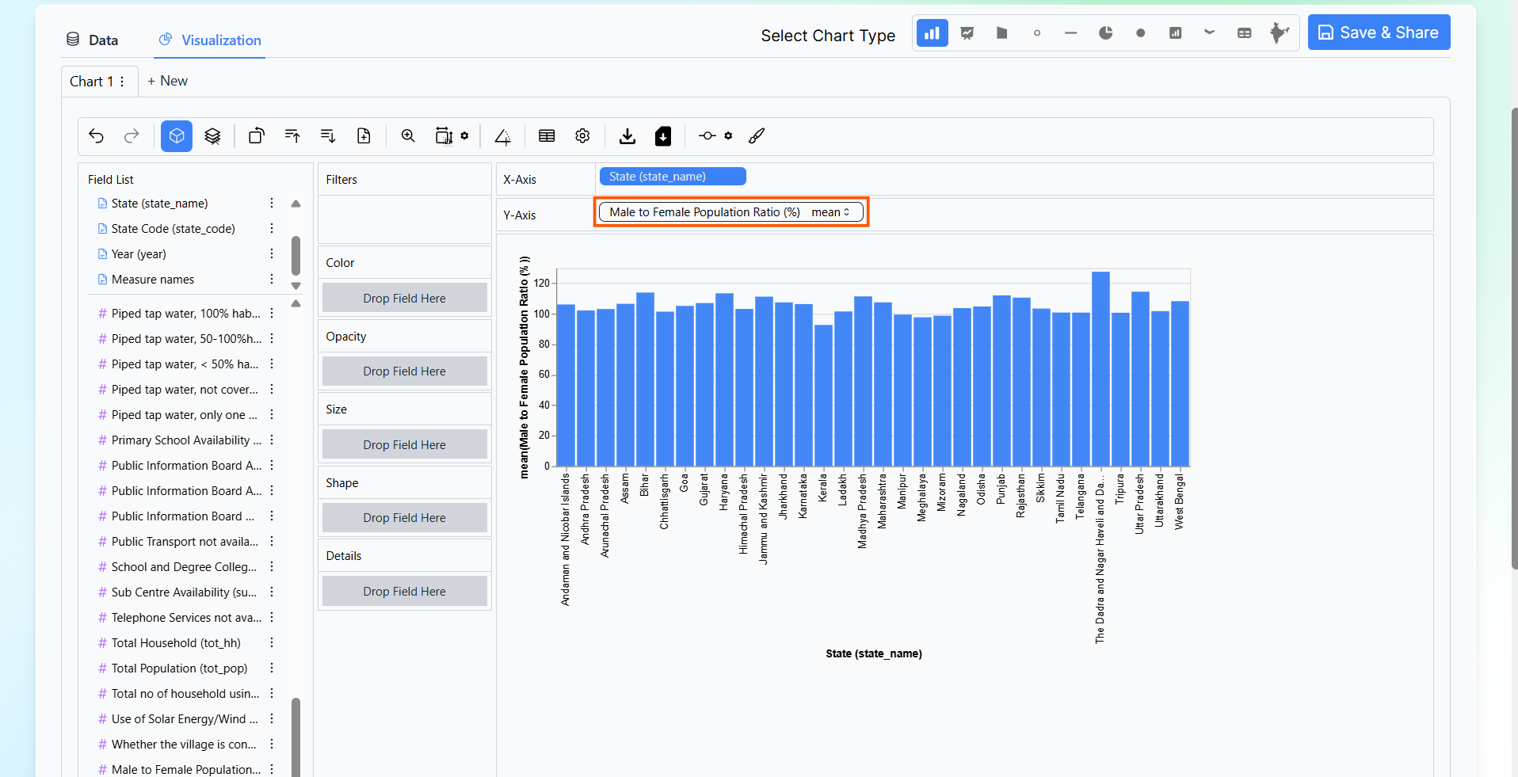Viewport: 1518px width, 777px height.
Task: Select the pie chart type icon
Action: [1105, 33]
